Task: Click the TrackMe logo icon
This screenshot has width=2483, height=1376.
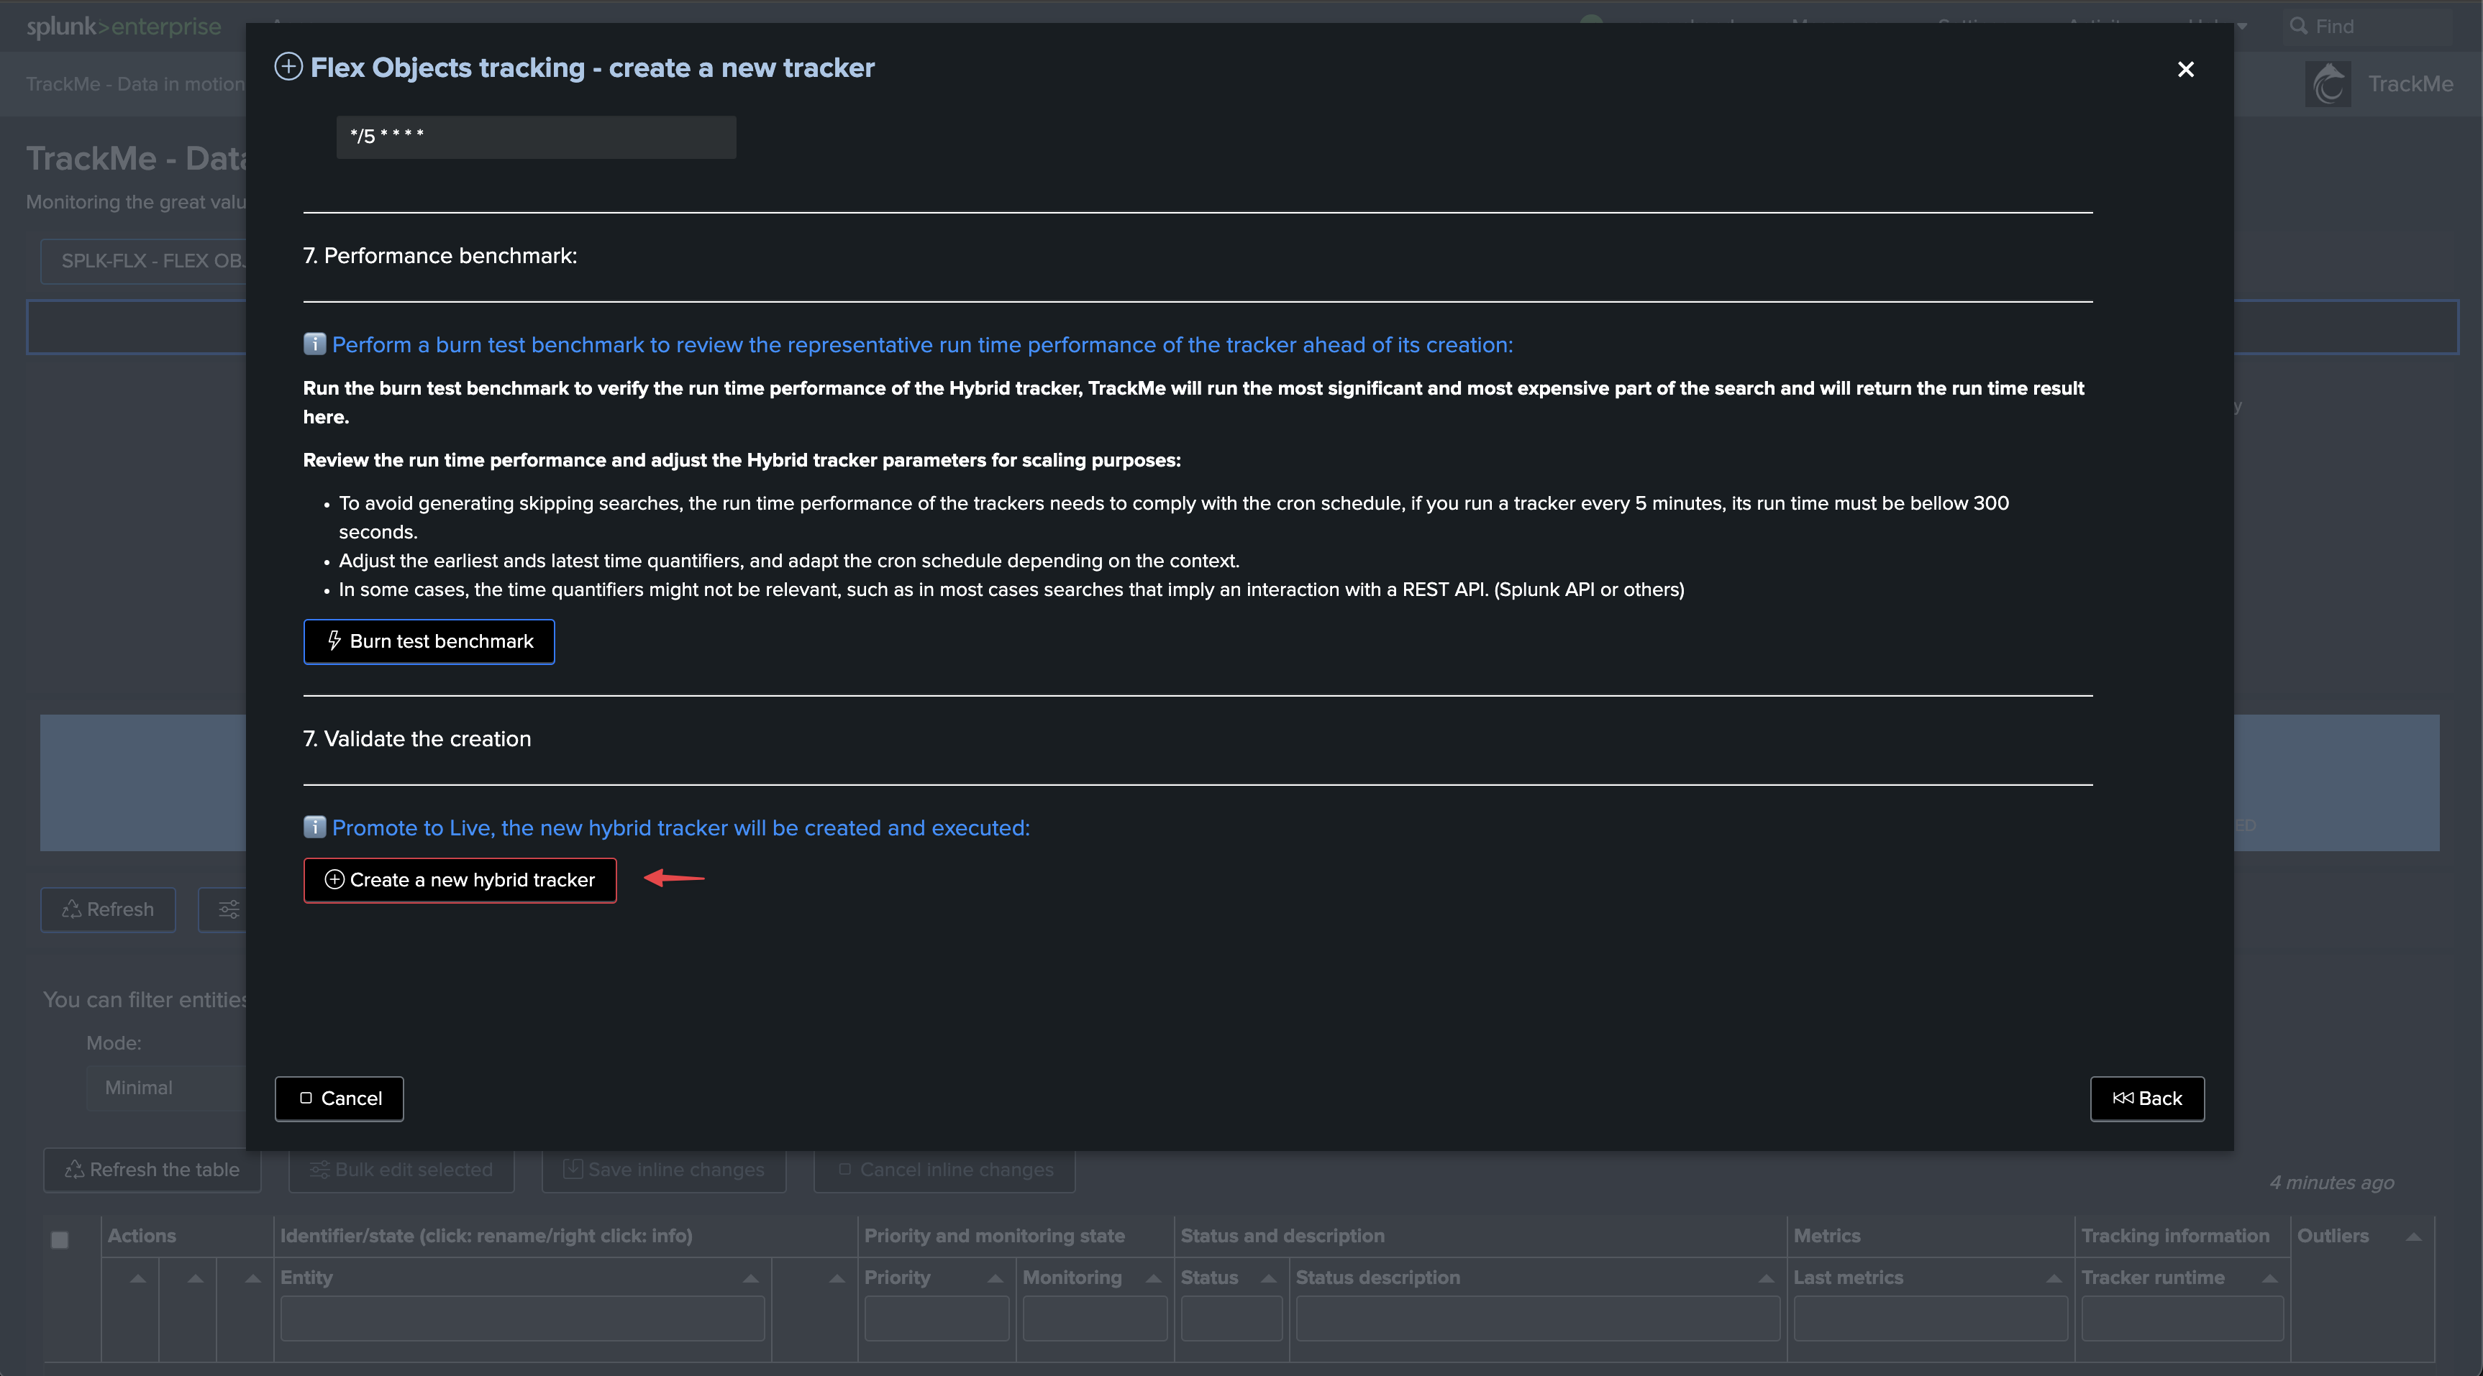Action: click(2328, 85)
